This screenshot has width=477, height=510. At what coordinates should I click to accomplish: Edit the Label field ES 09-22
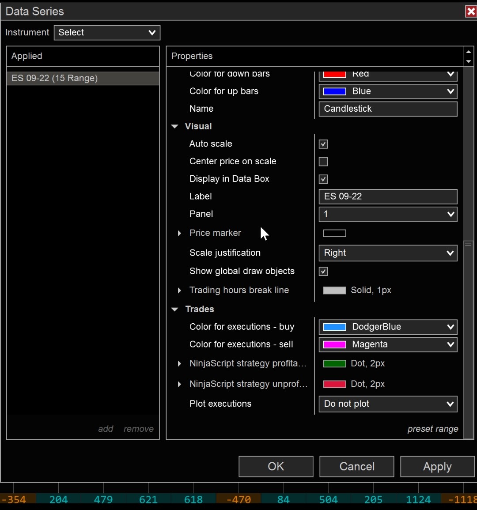tap(388, 196)
